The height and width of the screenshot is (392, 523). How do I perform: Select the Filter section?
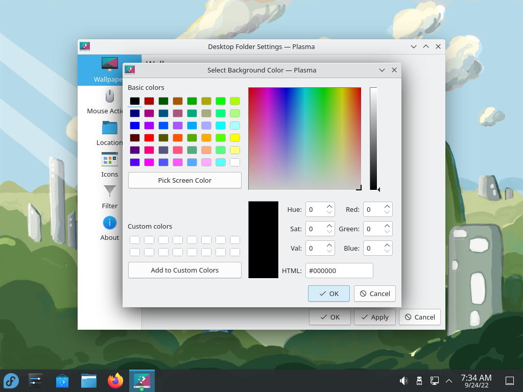click(x=110, y=197)
